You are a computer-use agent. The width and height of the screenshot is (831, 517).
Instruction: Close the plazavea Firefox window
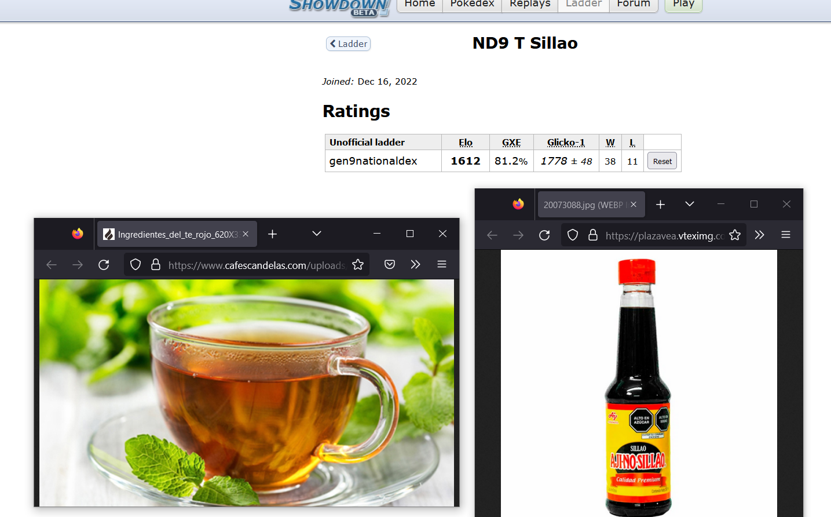786,204
